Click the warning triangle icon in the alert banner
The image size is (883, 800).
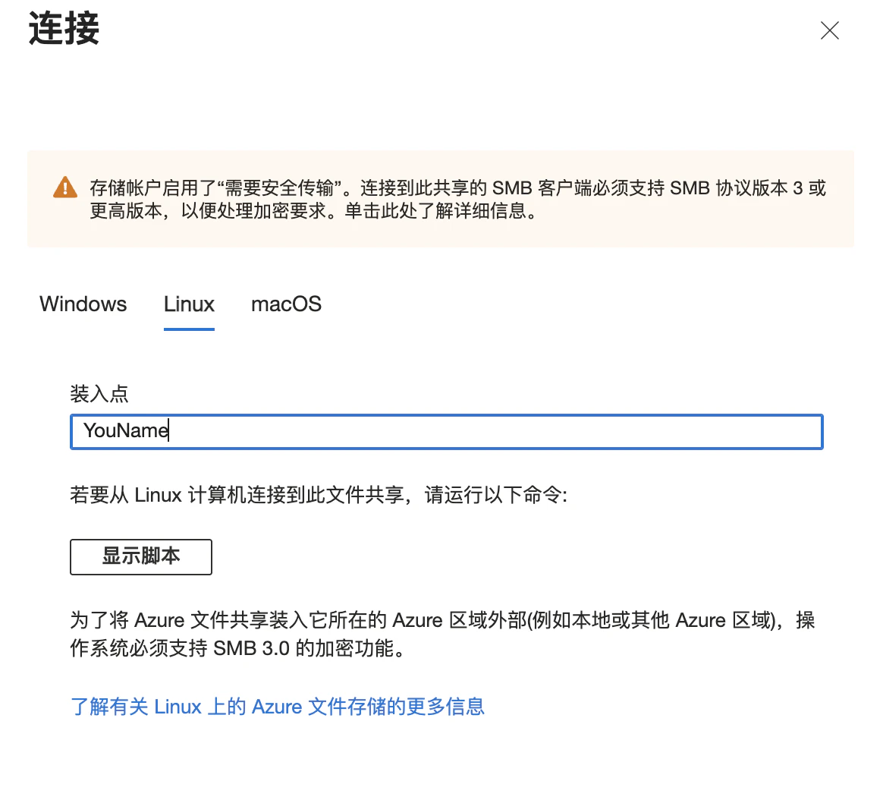pos(64,188)
